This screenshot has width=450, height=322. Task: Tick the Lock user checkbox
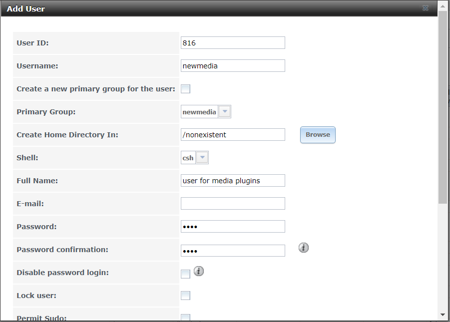pyautogui.click(x=185, y=296)
